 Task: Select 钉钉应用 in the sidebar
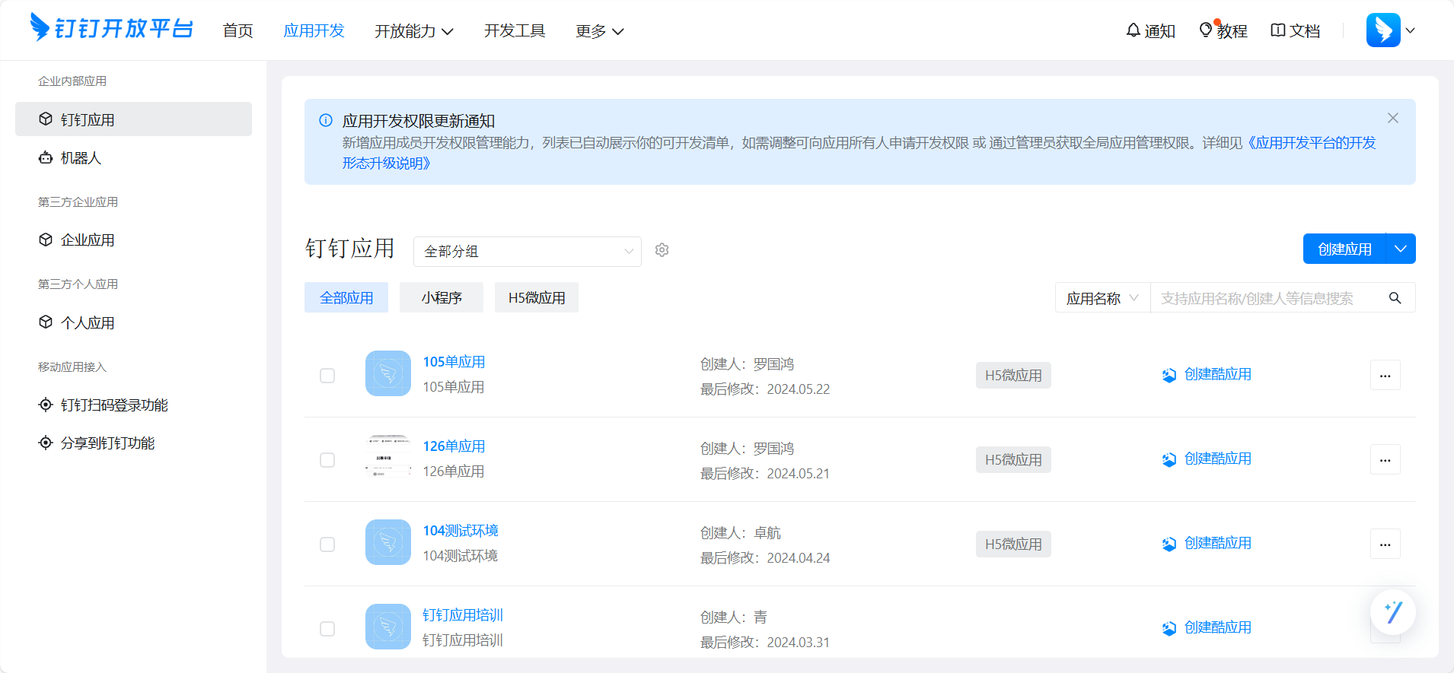(133, 119)
